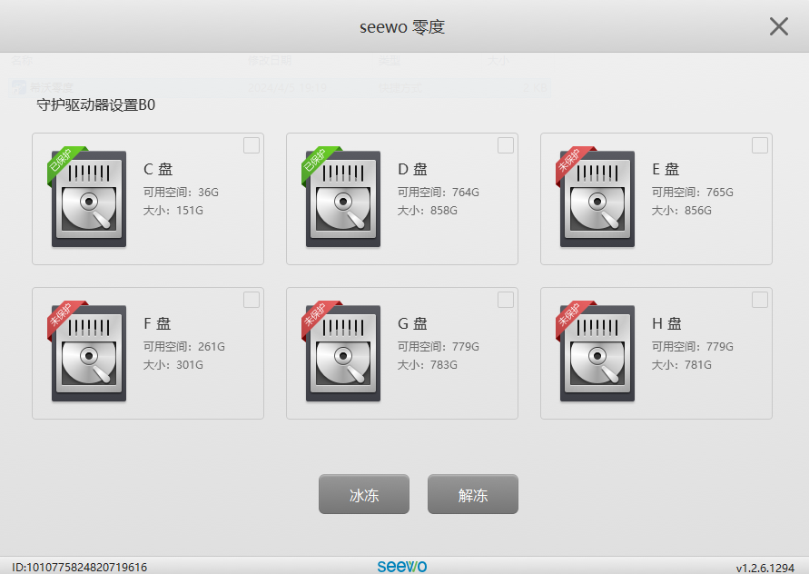Click the green 已保护 badge on D drive
The image size is (809, 574).
point(313,165)
